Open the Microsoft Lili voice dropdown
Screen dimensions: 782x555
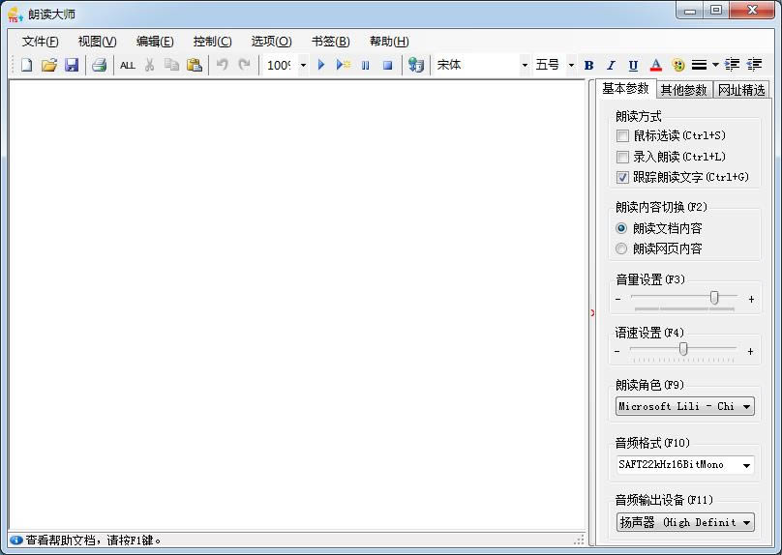click(685, 406)
